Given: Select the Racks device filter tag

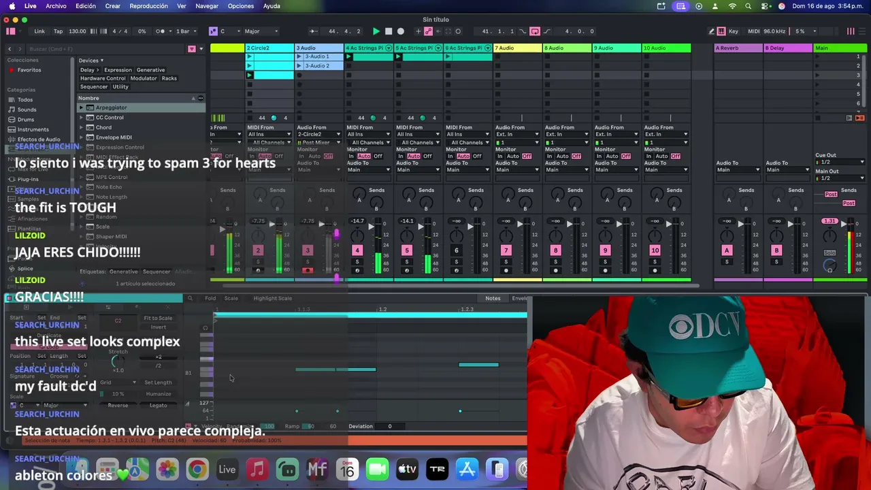Looking at the screenshot, I should coord(169,78).
